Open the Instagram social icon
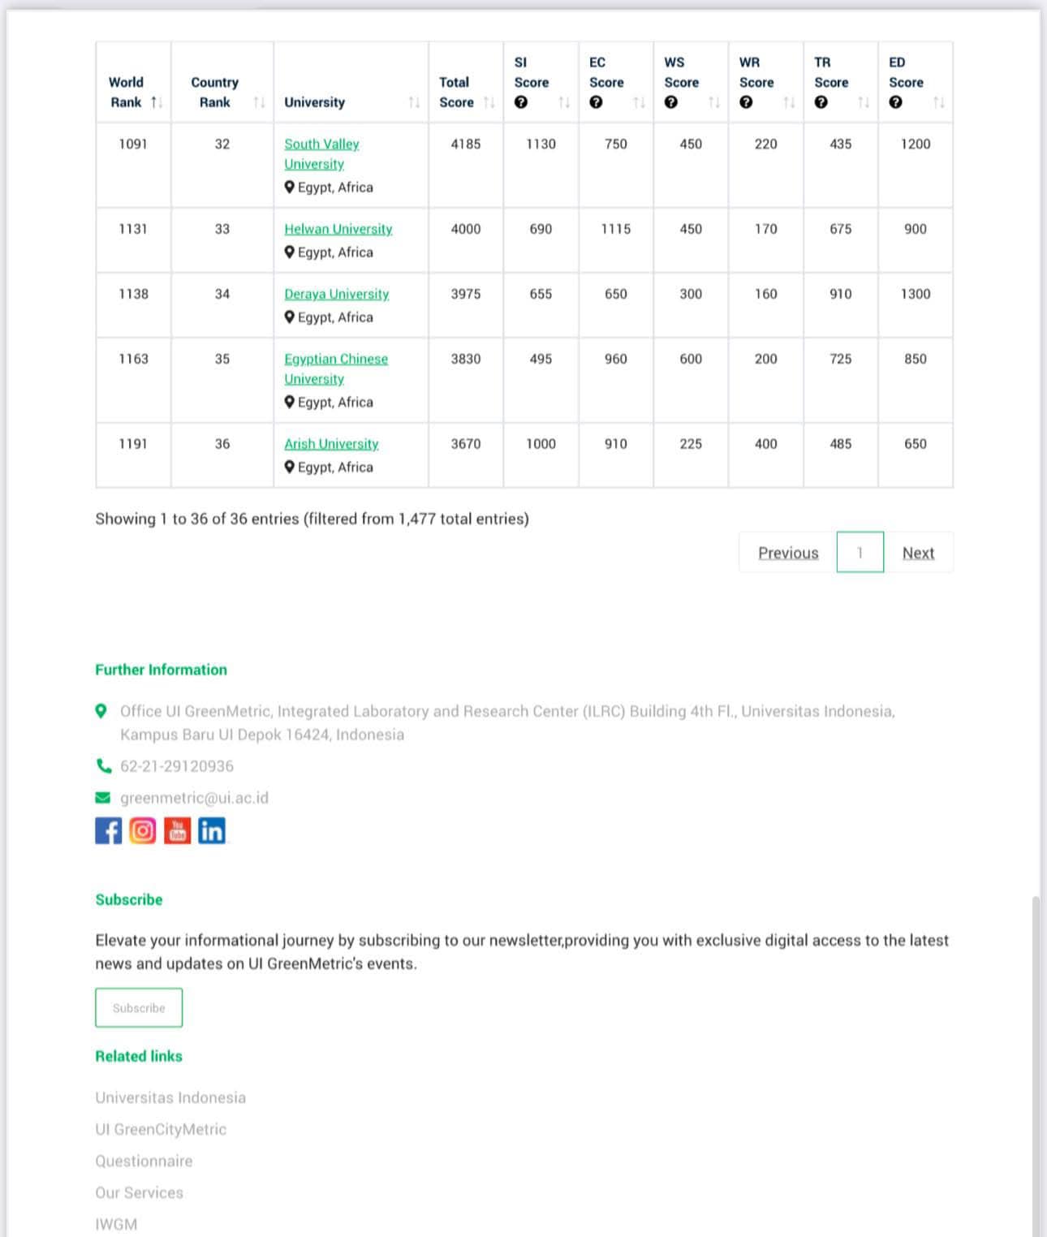The height and width of the screenshot is (1237, 1047). (143, 830)
